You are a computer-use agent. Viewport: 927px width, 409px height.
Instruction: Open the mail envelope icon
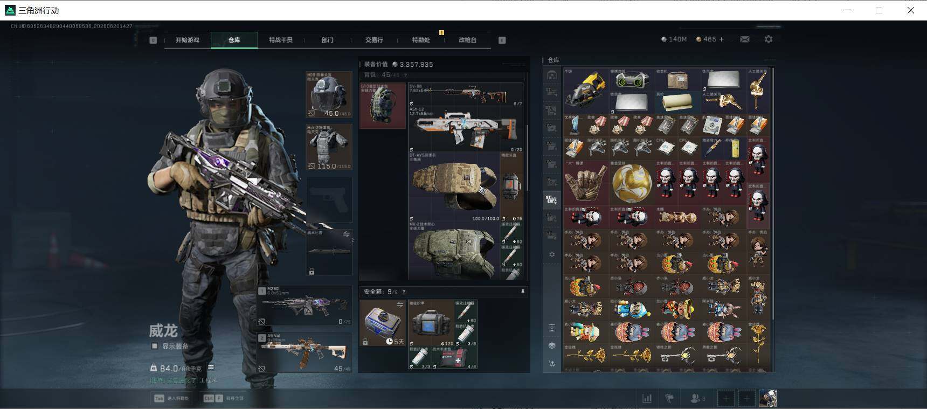coord(744,39)
